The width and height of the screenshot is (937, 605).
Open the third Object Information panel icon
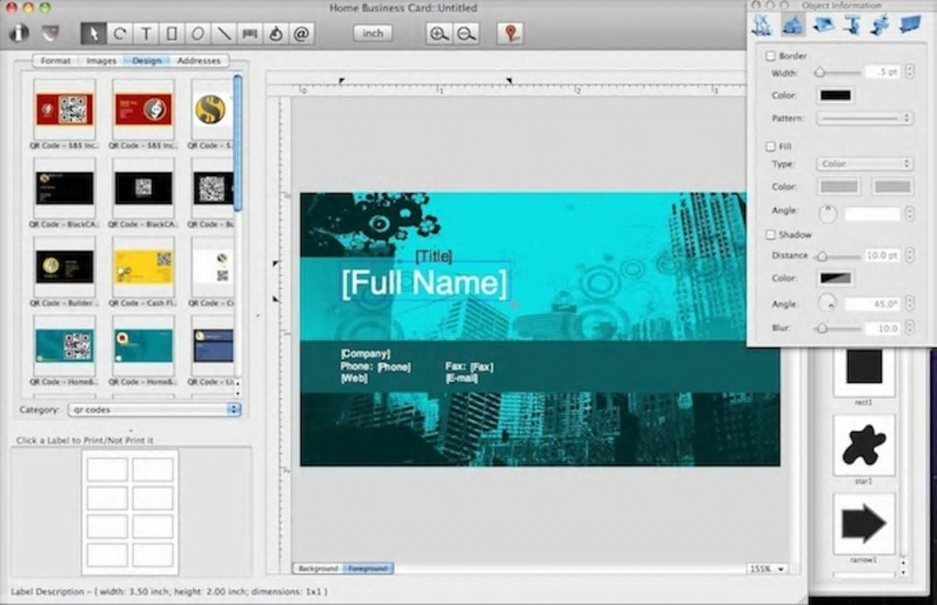(824, 25)
